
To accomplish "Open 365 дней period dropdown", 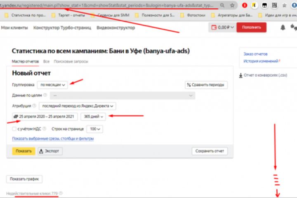I will [x=93, y=116].
